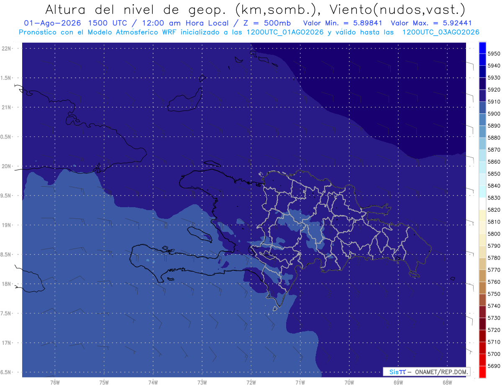Image resolution: width=502 pixels, height=388 pixels.
Task: Select the colorbar segment between 5870 and 5880
Action: (x=482, y=144)
